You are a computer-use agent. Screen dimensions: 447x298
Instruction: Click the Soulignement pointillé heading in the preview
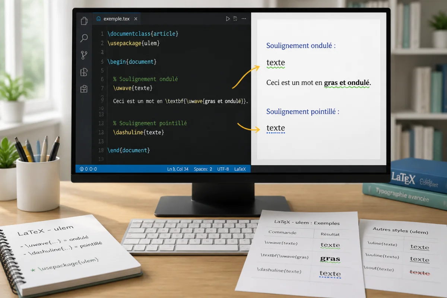click(303, 111)
